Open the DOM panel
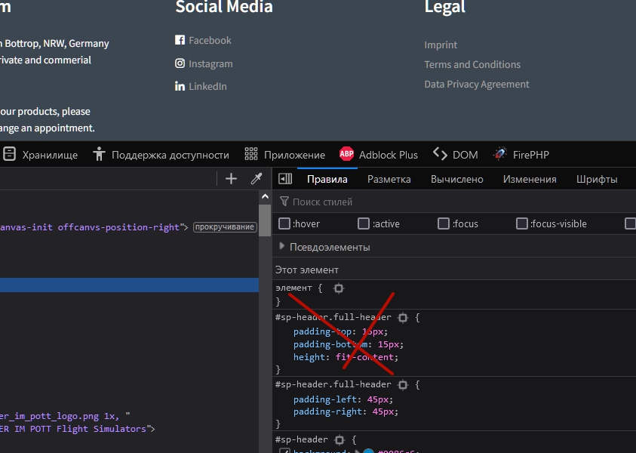The height and width of the screenshot is (453, 636). click(456, 155)
